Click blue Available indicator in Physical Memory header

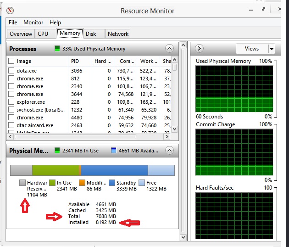point(114,150)
